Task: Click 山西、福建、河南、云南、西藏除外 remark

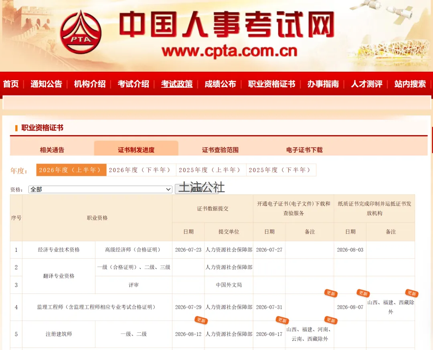Action: click(x=310, y=334)
